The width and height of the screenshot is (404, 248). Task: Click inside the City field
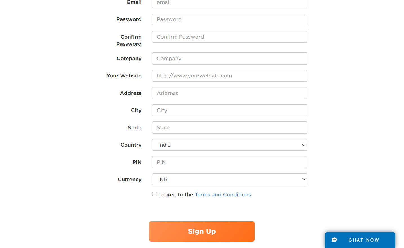pyautogui.click(x=229, y=110)
